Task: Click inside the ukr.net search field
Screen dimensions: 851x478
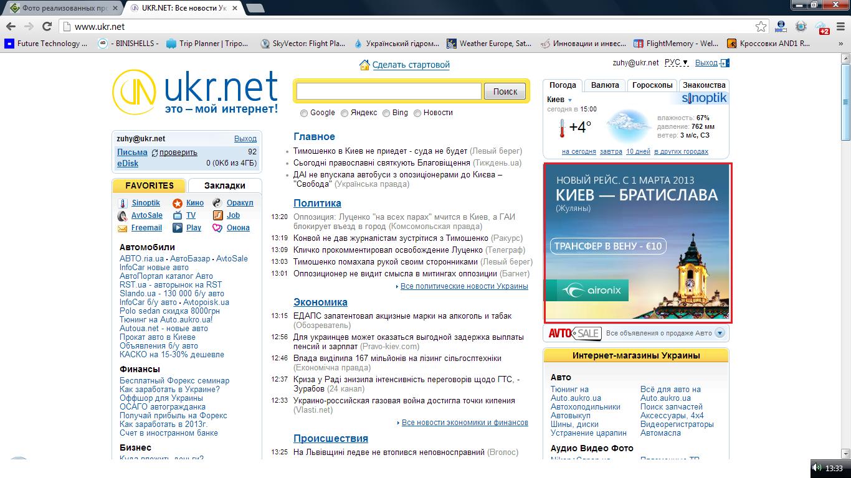Action: pyautogui.click(x=389, y=91)
